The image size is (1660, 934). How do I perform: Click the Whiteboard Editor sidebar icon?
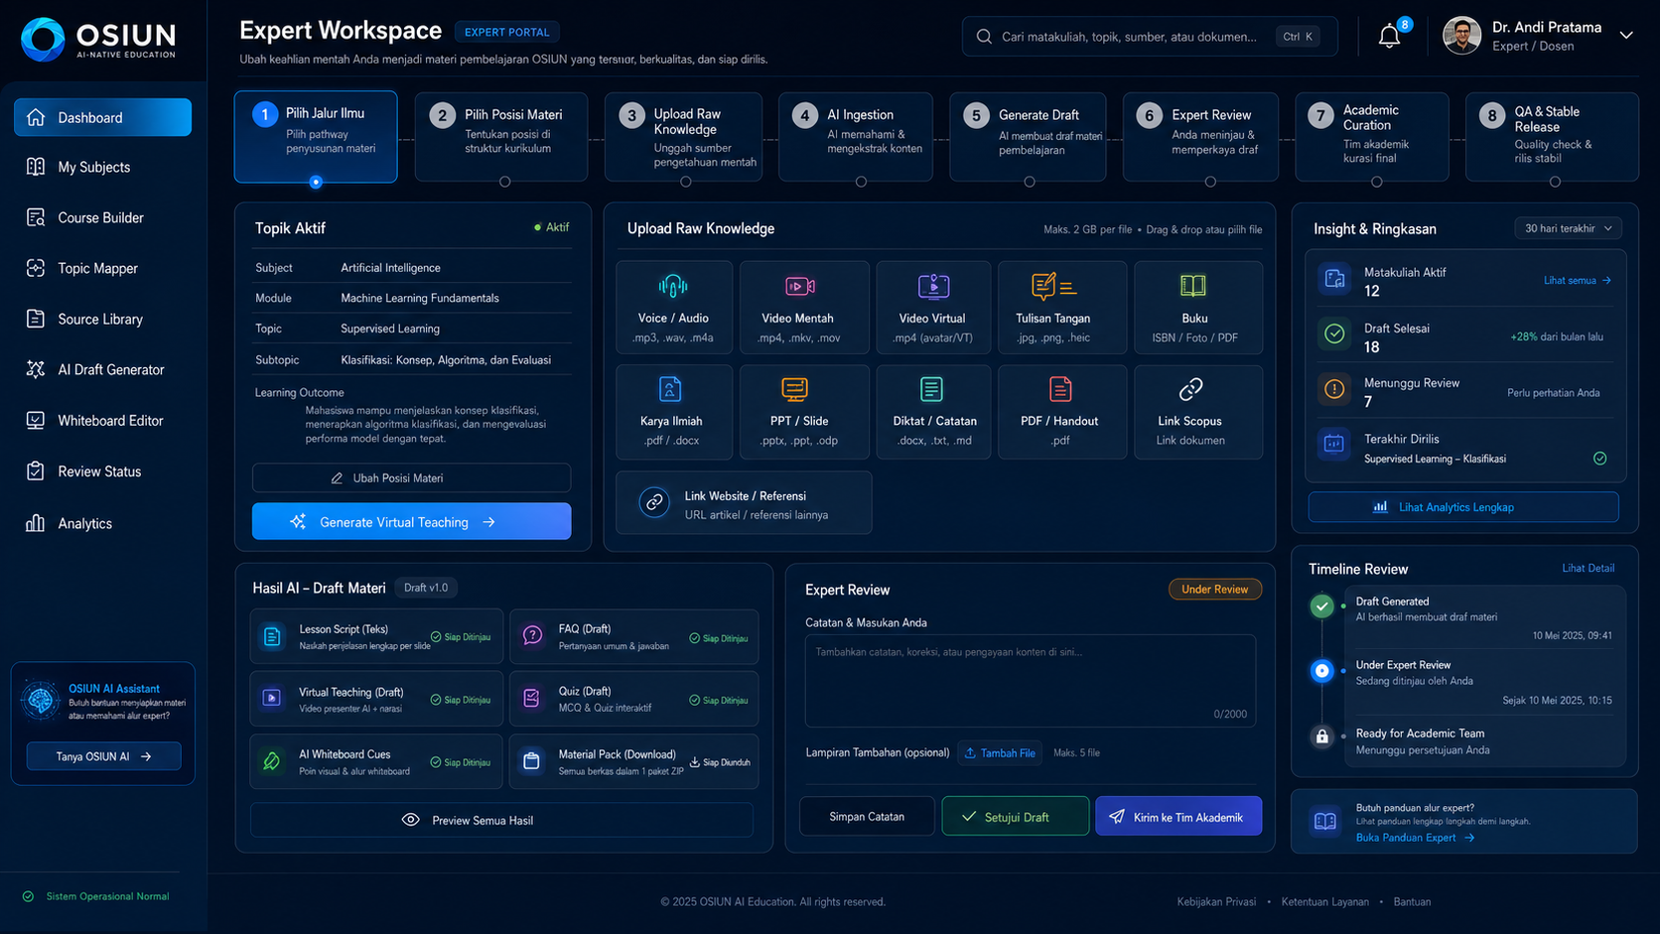point(36,421)
